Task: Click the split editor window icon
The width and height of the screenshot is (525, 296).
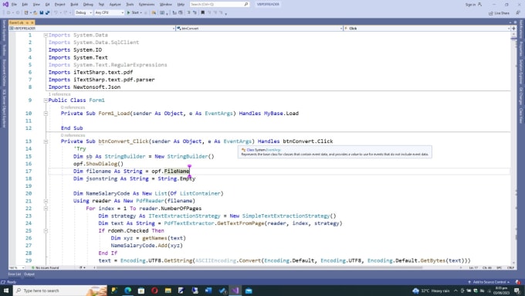Action: coord(513,29)
